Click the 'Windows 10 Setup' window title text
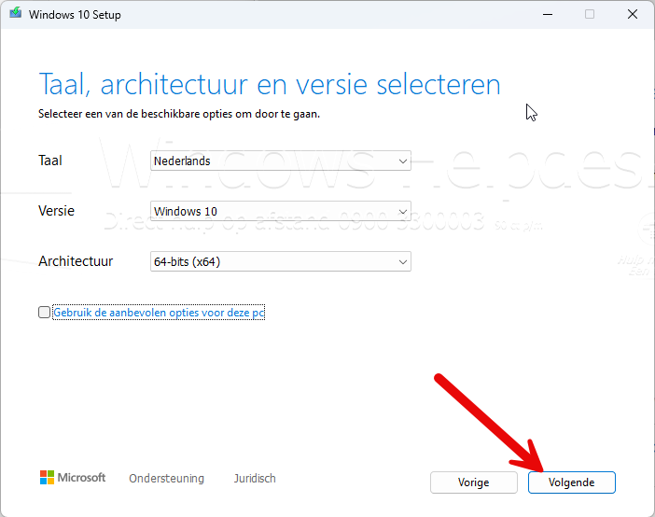The height and width of the screenshot is (517, 655). 75,15
